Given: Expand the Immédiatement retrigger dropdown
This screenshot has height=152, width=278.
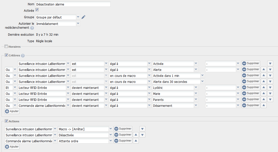Looking at the screenshot, I should tap(78, 23).
